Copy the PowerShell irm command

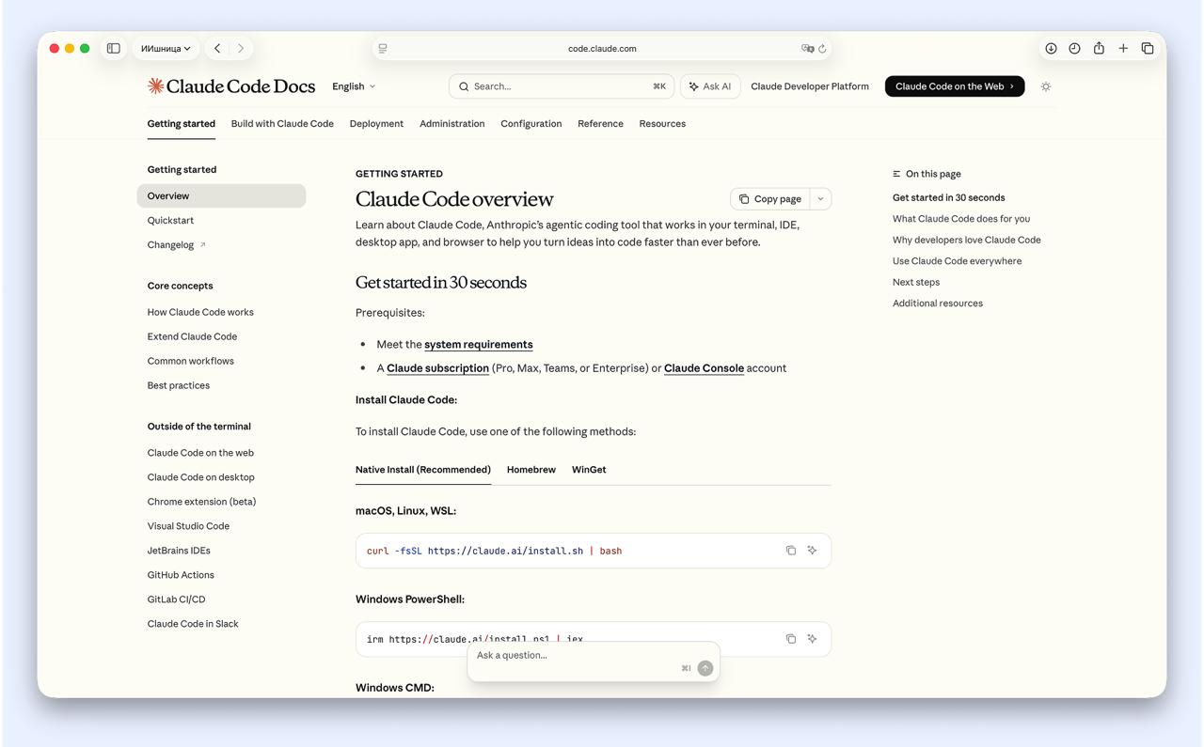[791, 639]
